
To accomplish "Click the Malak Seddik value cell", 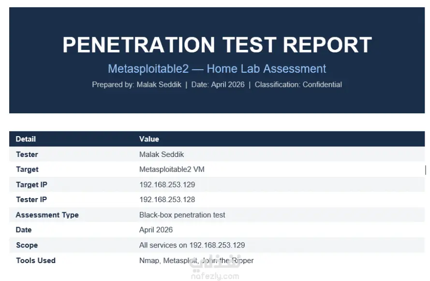I will (x=162, y=155).
